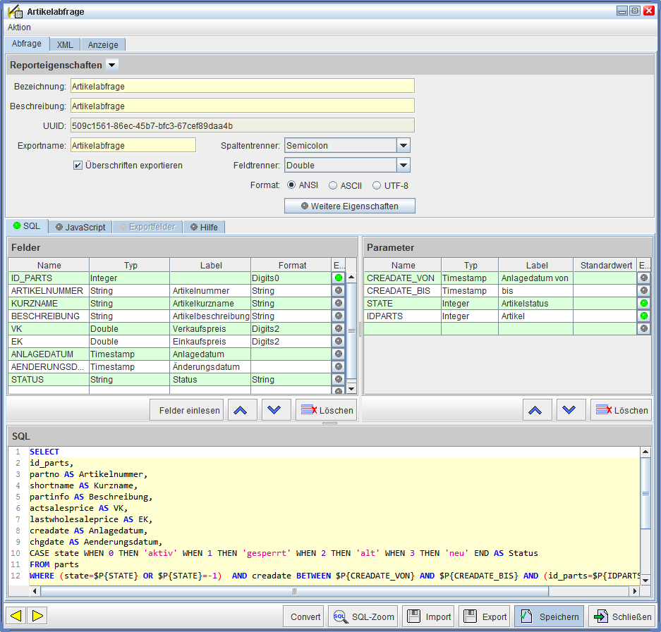Open the Feldtrenner dropdown
Screen dimensions: 661x632
[x=403, y=166]
